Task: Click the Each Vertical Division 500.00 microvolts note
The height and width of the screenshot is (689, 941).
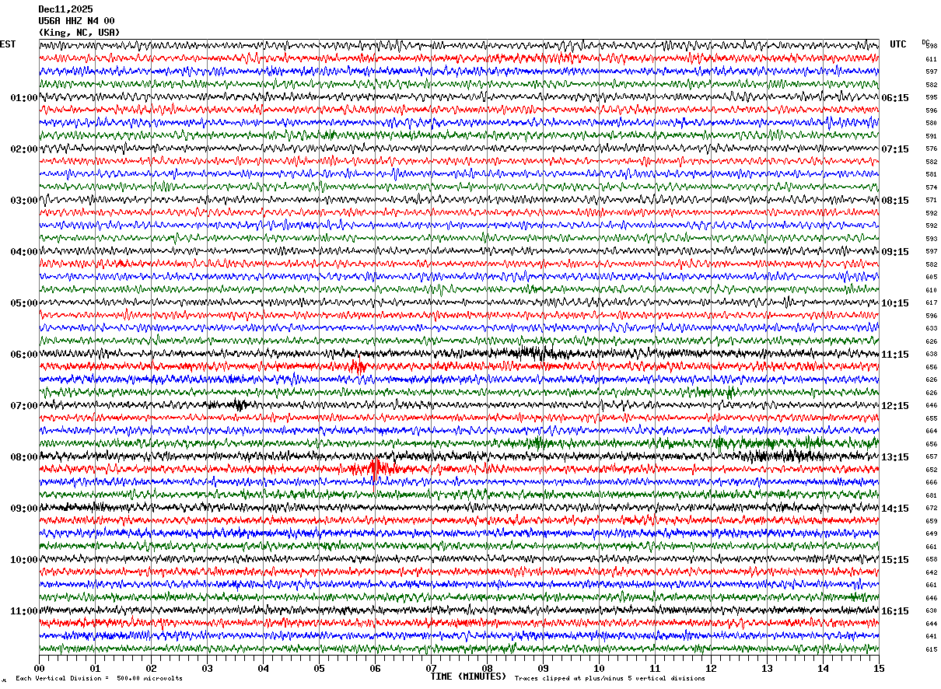Action: 99,679
